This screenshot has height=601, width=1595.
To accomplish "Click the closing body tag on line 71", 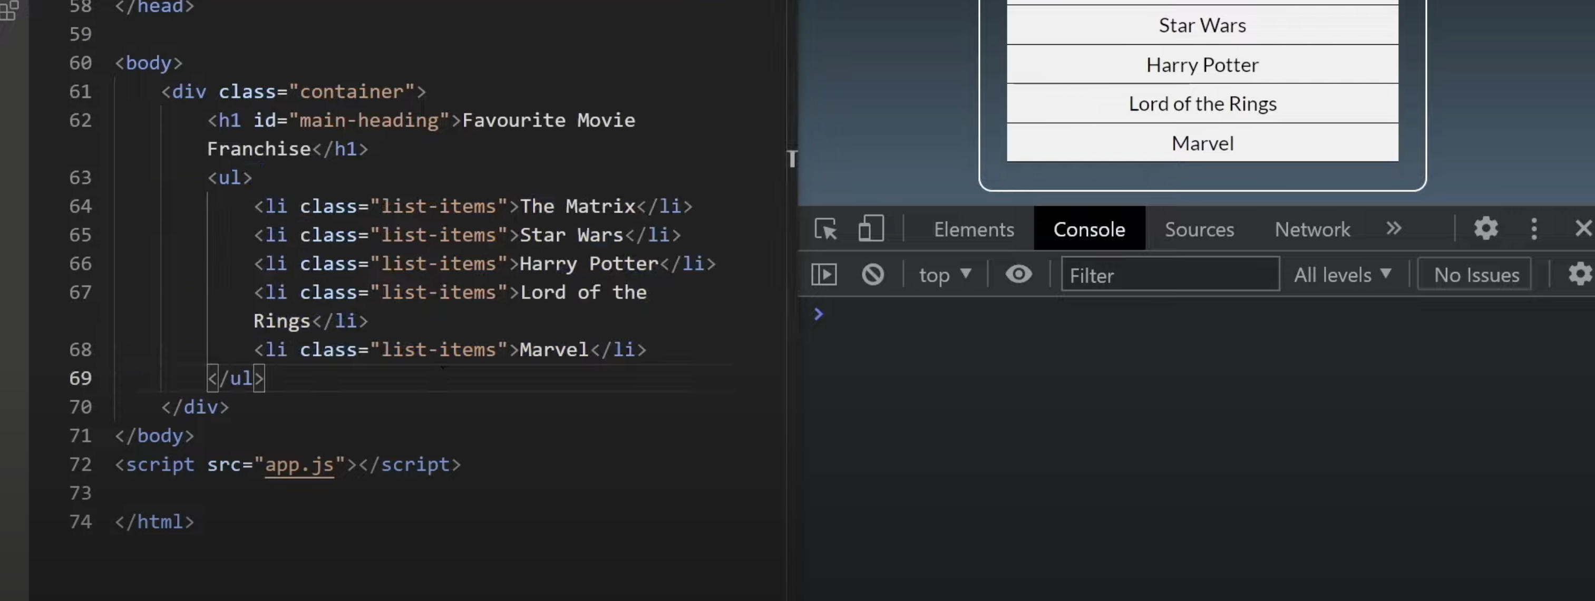I will [154, 435].
